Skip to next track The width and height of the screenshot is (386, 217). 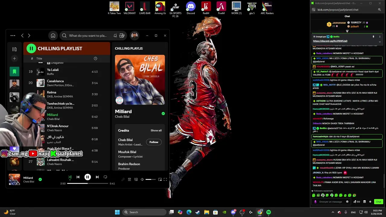[97, 177]
